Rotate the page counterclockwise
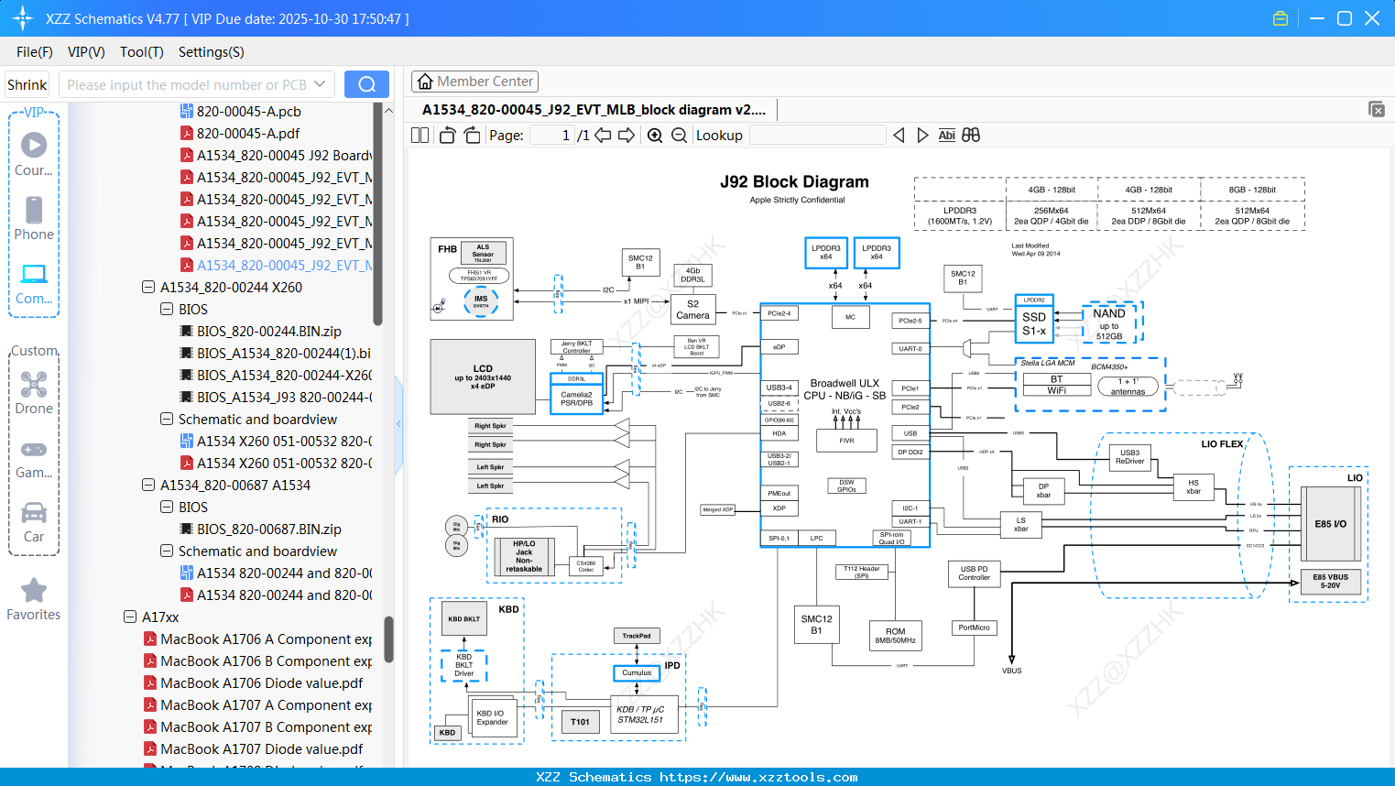The width and height of the screenshot is (1395, 786). pos(448,136)
